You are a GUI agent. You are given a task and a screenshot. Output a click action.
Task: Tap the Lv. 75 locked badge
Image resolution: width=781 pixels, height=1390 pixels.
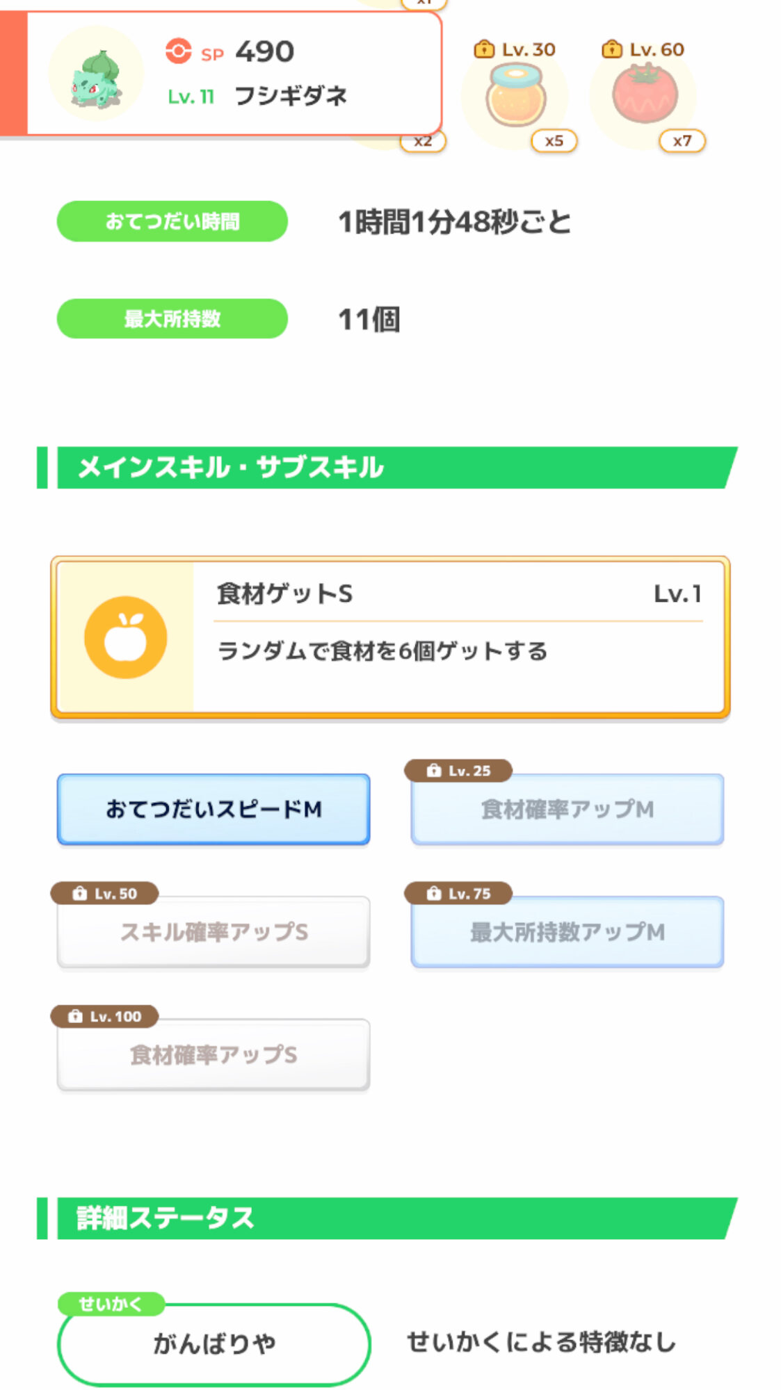459,894
